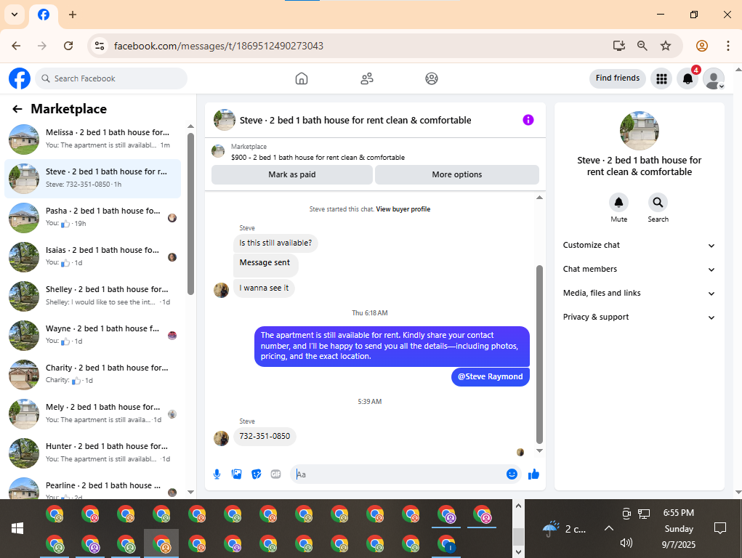Expand Customize chat section
Viewport: 742px width, 558px height.
point(639,245)
